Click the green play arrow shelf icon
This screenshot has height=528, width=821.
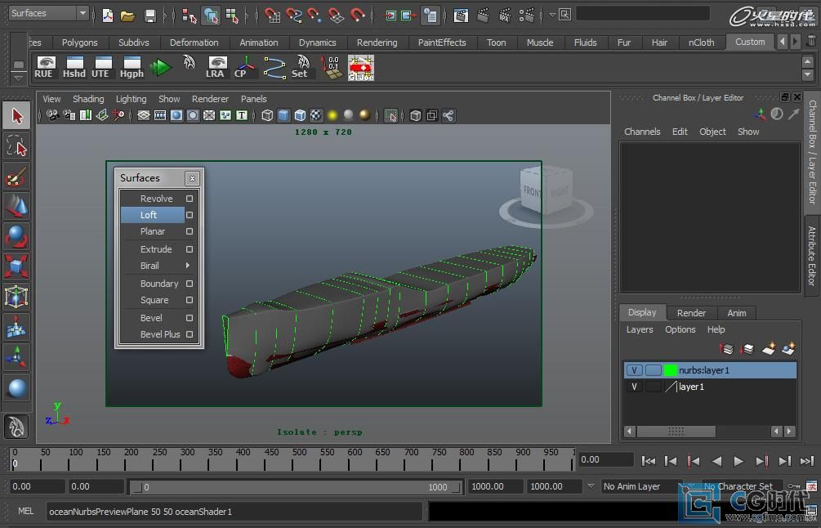pos(161,68)
